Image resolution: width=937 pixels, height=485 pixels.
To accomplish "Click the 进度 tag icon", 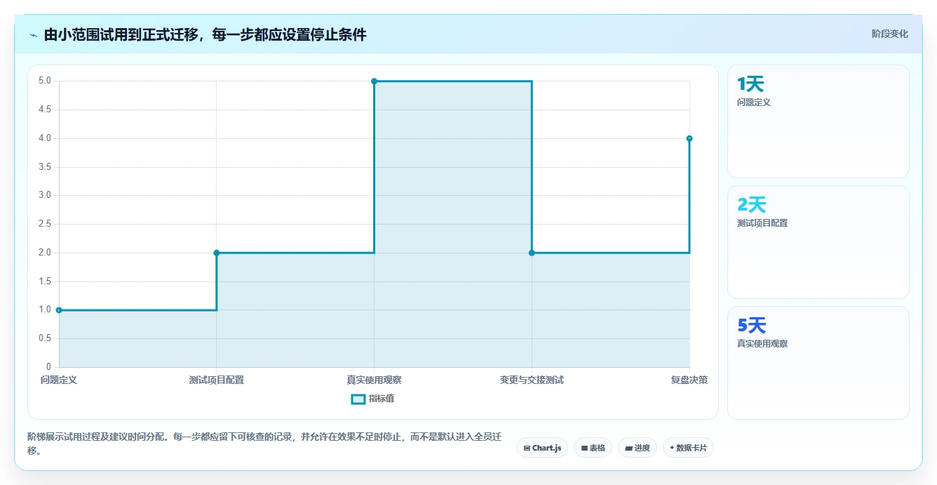I will [x=629, y=448].
